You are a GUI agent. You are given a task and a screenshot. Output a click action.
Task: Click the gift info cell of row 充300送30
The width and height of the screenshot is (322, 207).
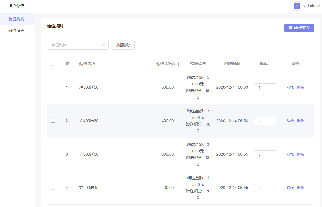click(198, 154)
